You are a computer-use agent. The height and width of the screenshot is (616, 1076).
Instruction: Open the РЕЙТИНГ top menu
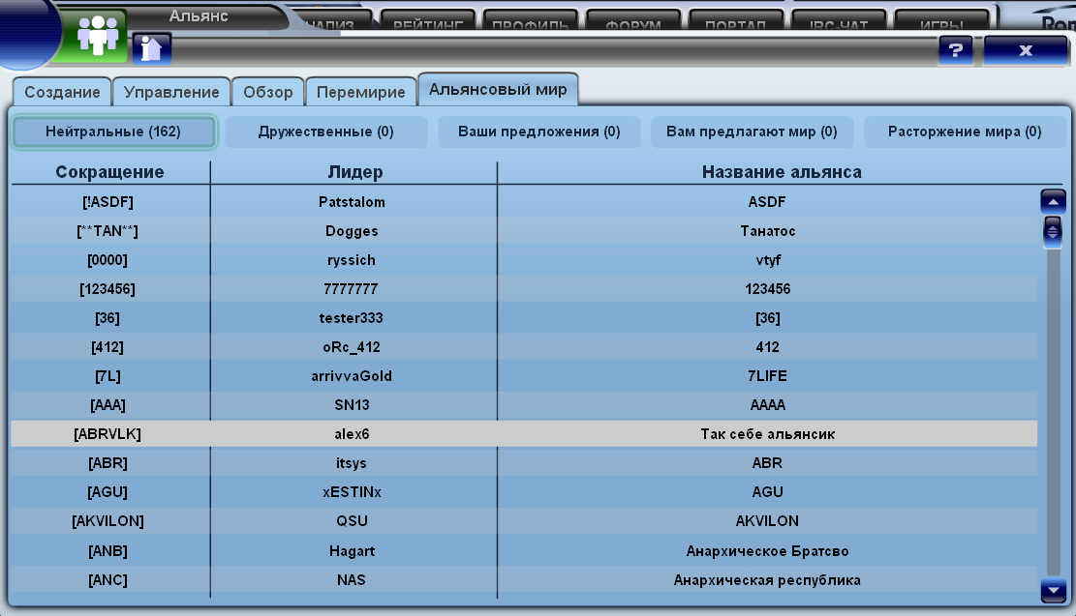[x=426, y=21]
